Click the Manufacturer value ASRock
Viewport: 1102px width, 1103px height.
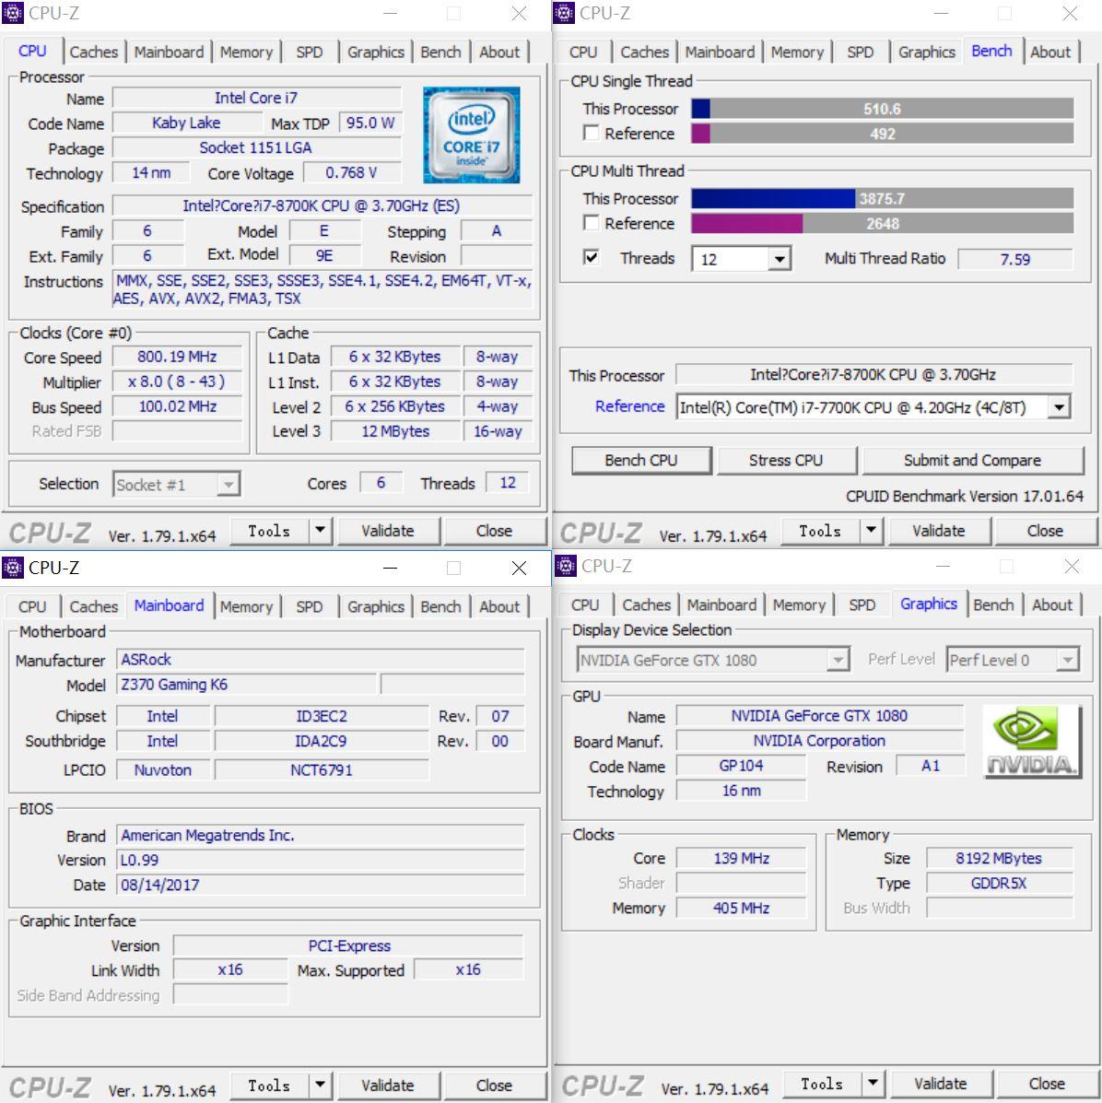click(x=320, y=660)
